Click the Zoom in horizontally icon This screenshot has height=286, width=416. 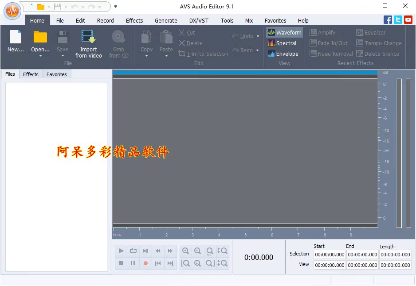coord(185,251)
